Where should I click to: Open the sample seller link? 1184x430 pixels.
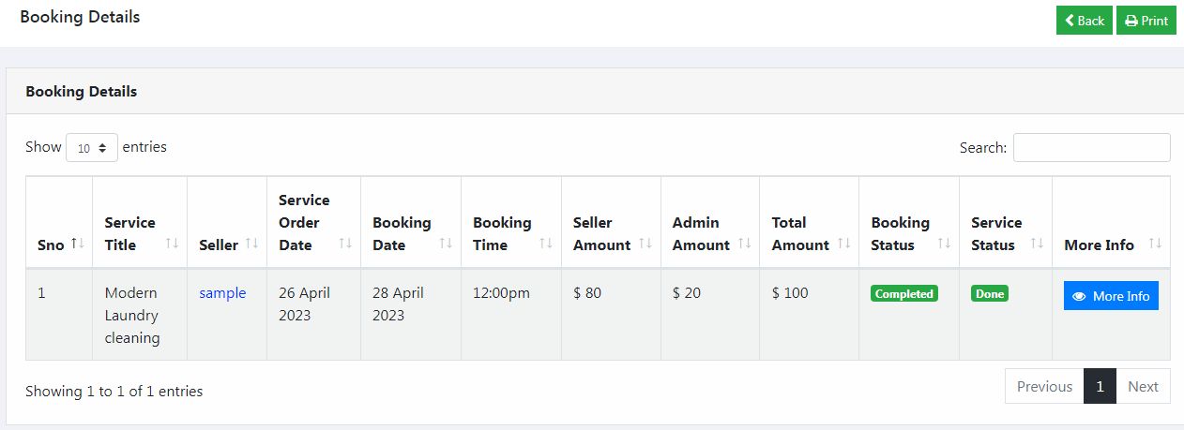pyautogui.click(x=222, y=293)
